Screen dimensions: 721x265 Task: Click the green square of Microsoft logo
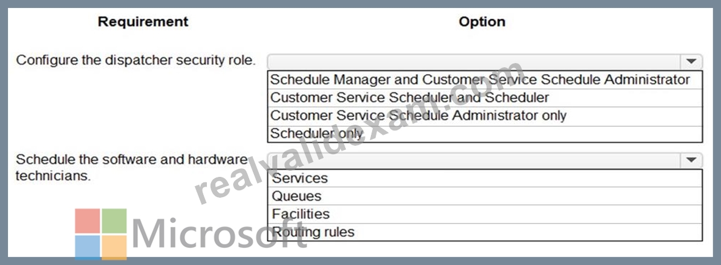click(x=114, y=221)
